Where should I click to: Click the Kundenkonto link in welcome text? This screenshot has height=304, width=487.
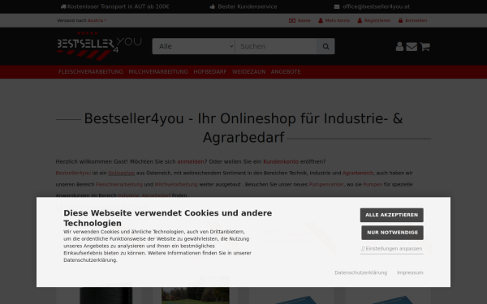[x=281, y=161]
